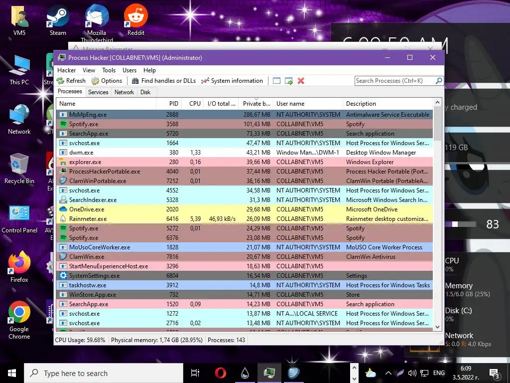
Task: Select the Processes tab
Action: pyautogui.click(x=70, y=92)
